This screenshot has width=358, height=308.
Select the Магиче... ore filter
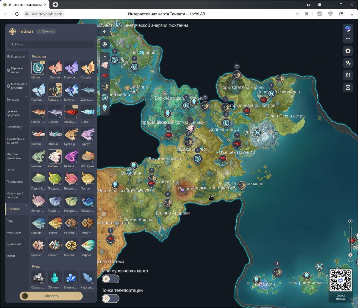tap(71, 278)
